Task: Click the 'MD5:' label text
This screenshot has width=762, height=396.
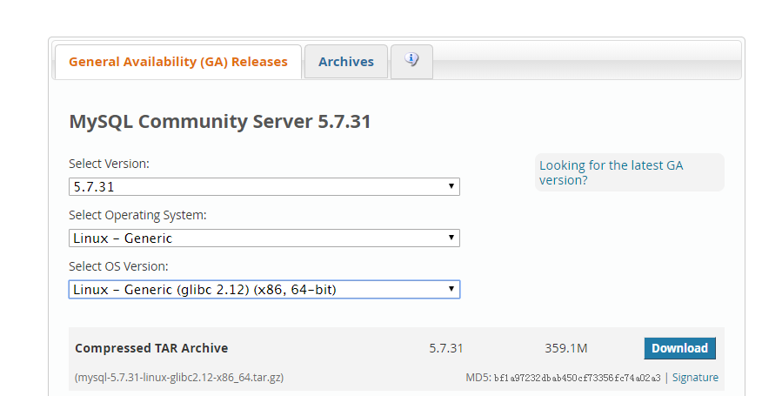Action: coord(478,378)
